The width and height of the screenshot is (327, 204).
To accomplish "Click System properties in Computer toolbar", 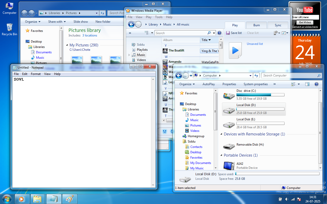I will (256, 84).
